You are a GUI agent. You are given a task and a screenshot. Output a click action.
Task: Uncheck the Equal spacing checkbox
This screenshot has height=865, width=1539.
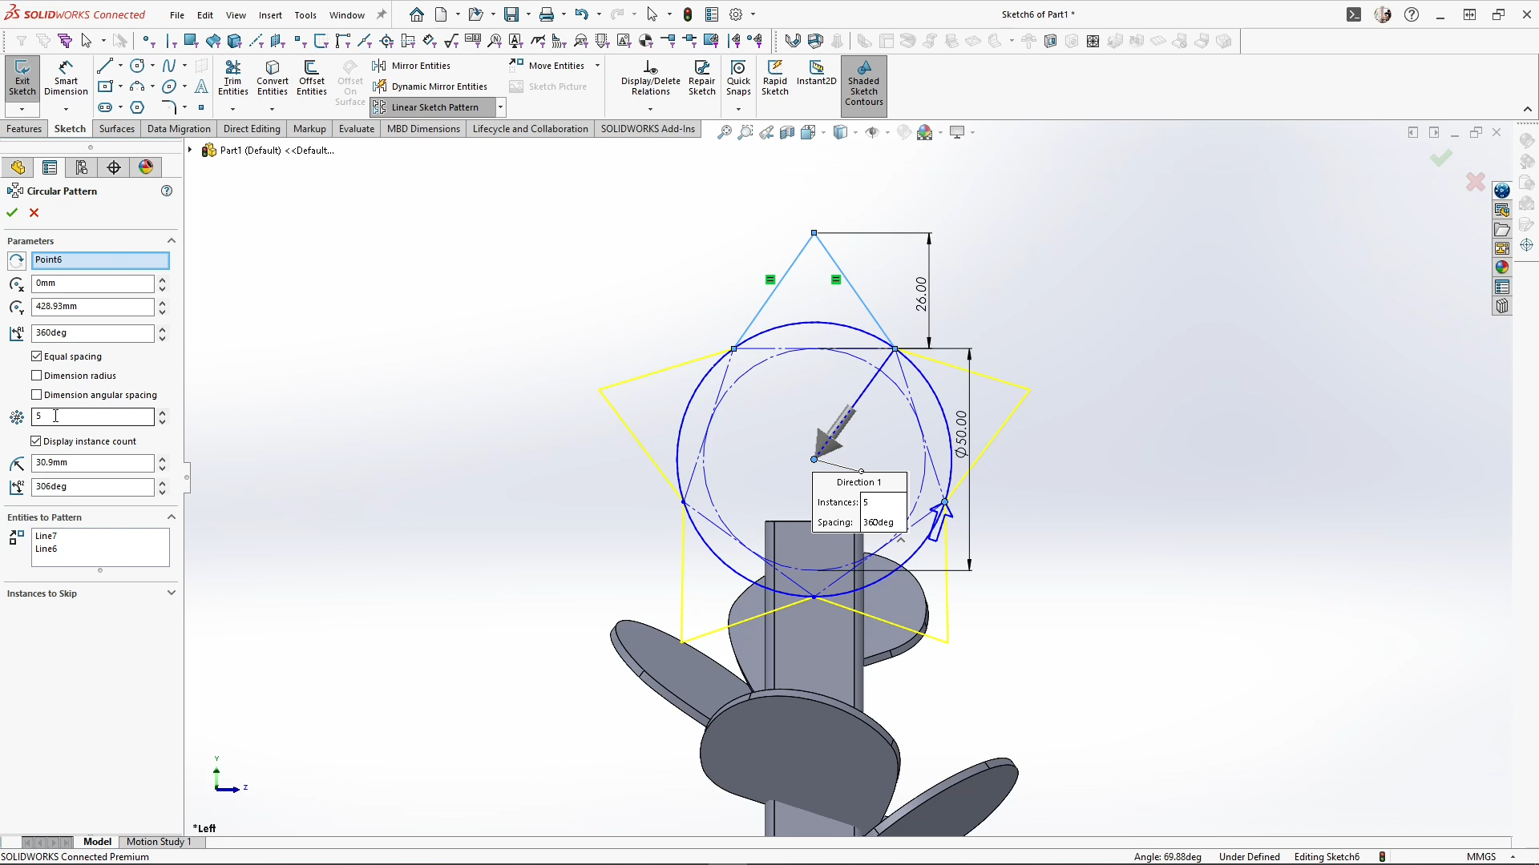(37, 356)
